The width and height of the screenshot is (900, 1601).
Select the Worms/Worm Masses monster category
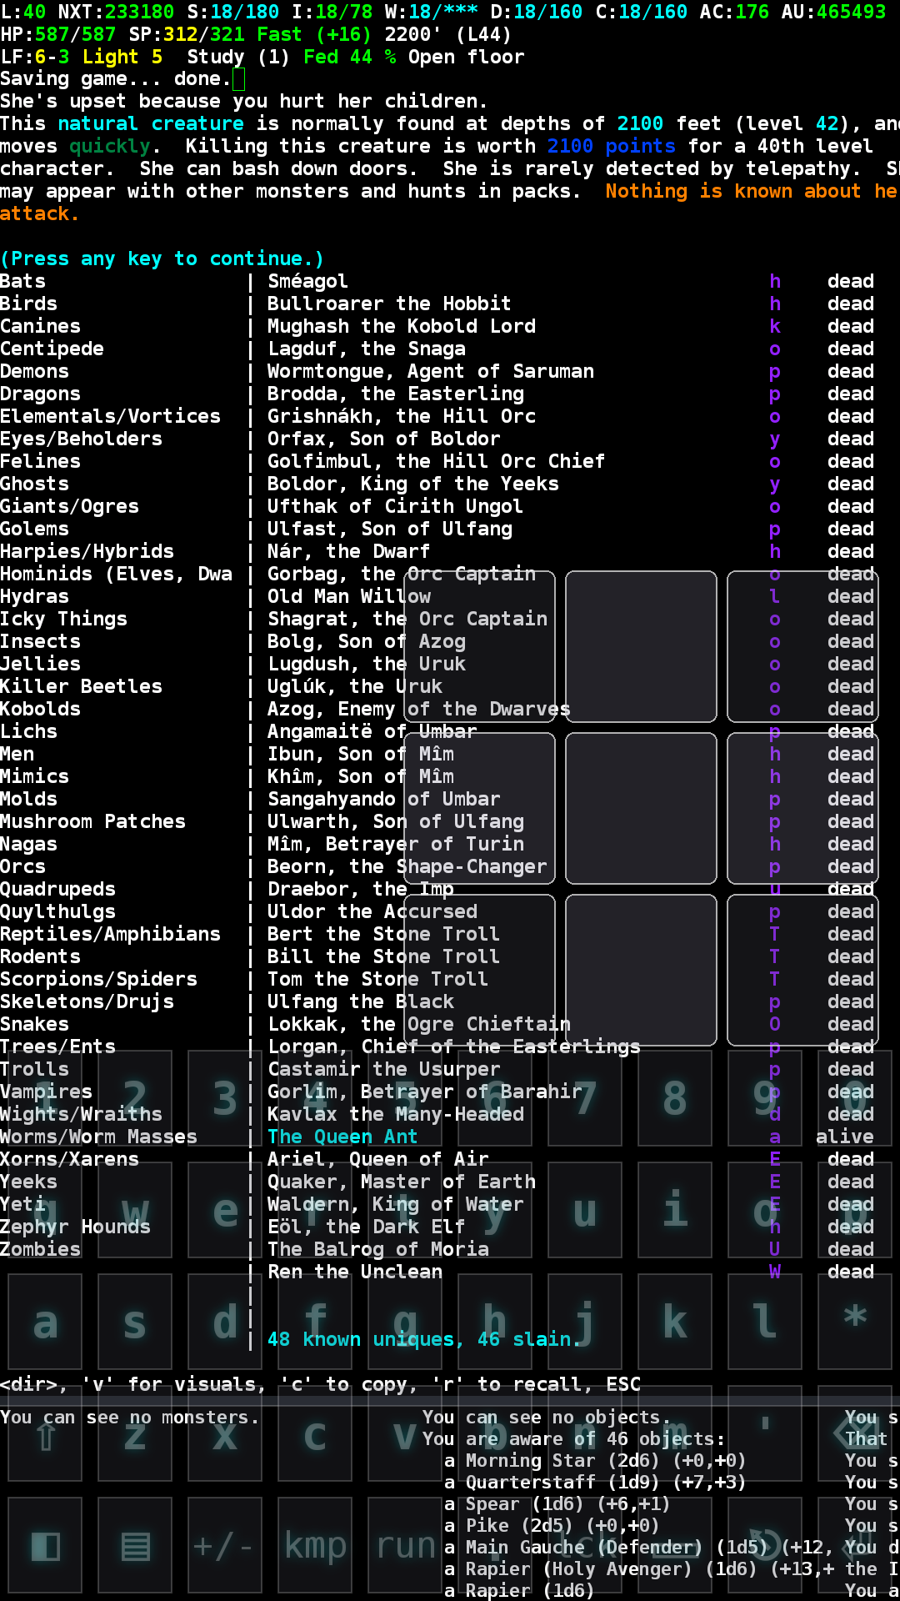point(99,1137)
